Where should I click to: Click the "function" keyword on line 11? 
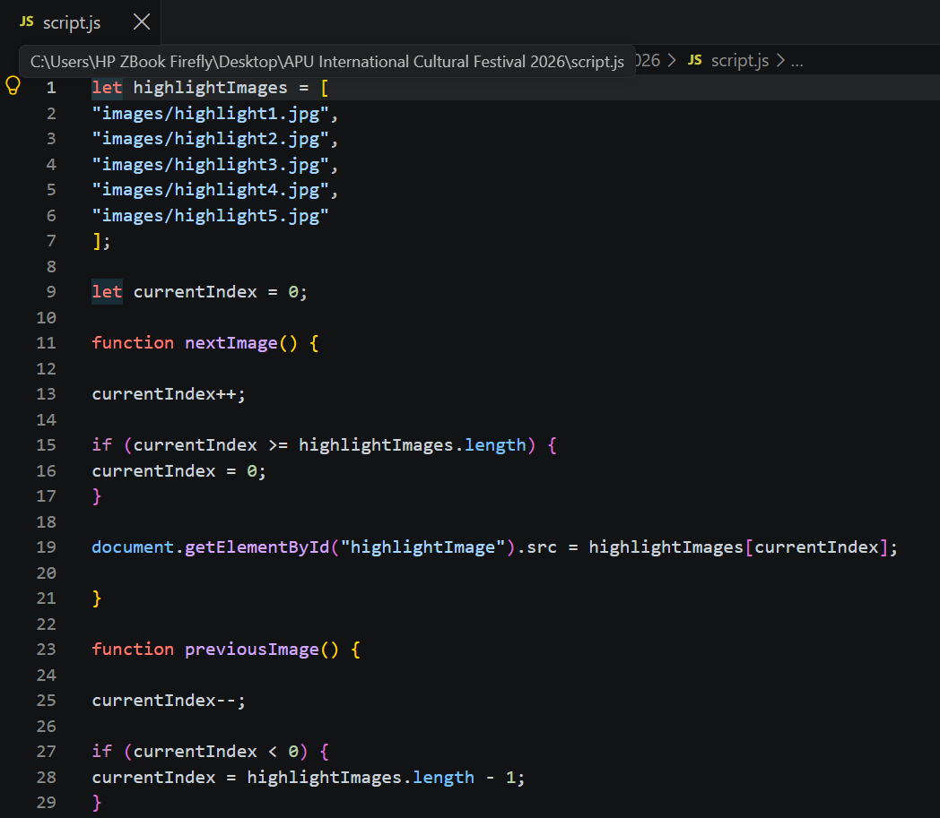[x=133, y=343]
